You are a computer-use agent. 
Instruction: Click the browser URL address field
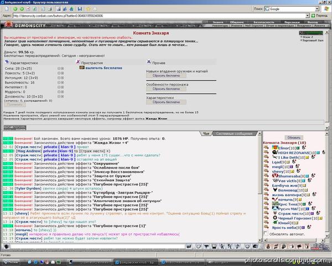tap(159, 16)
